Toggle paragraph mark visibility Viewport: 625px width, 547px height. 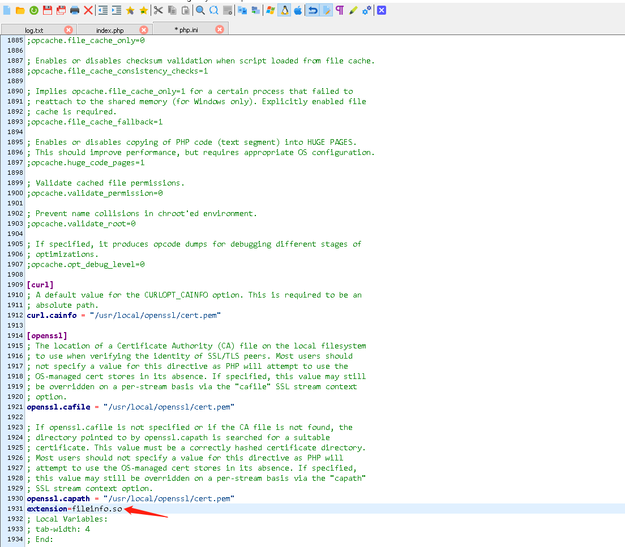point(340,10)
